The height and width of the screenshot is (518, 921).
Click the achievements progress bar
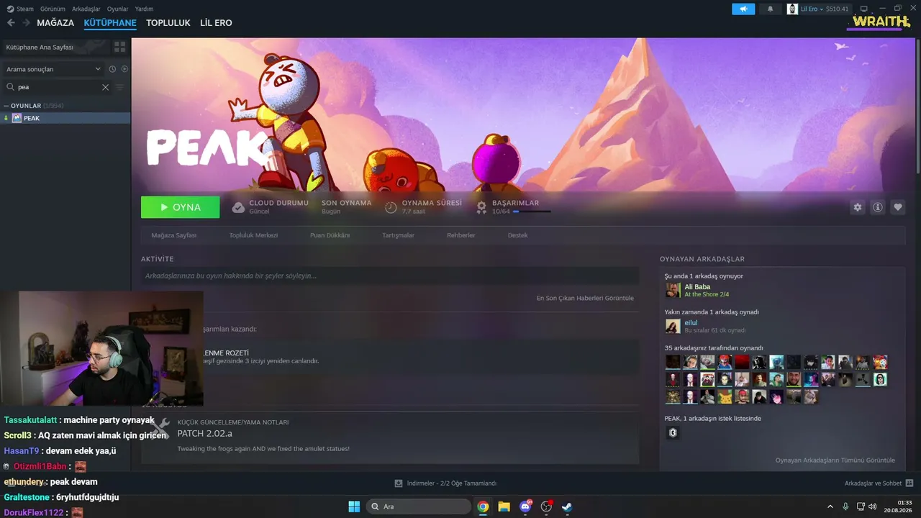(532, 212)
